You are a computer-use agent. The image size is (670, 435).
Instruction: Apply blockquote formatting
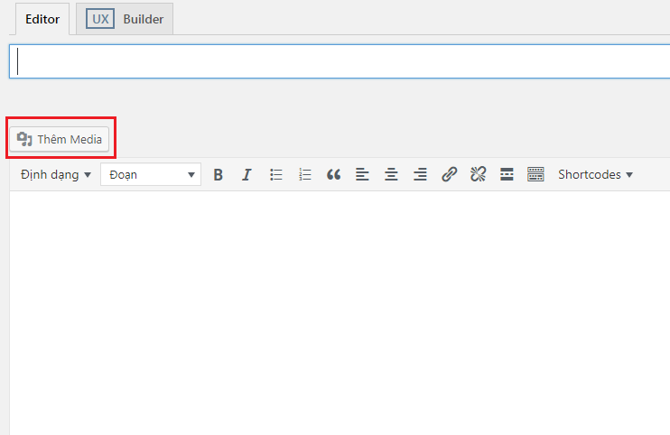click(x=333, y=174)
